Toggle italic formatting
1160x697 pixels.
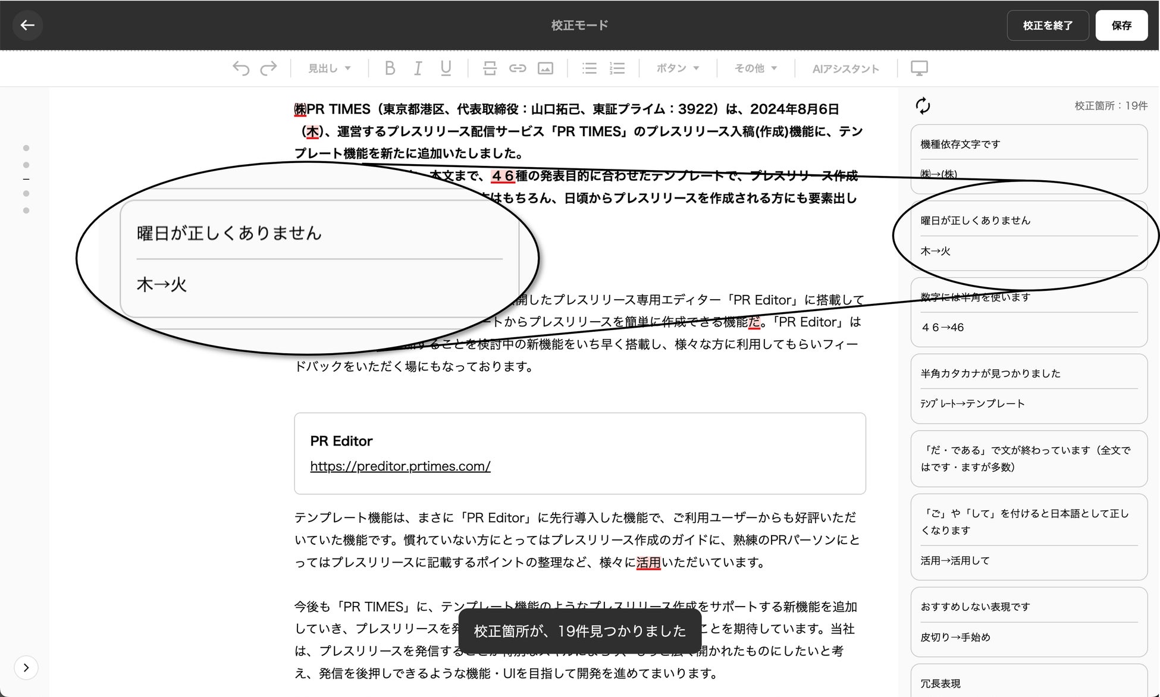coord(418,68)
